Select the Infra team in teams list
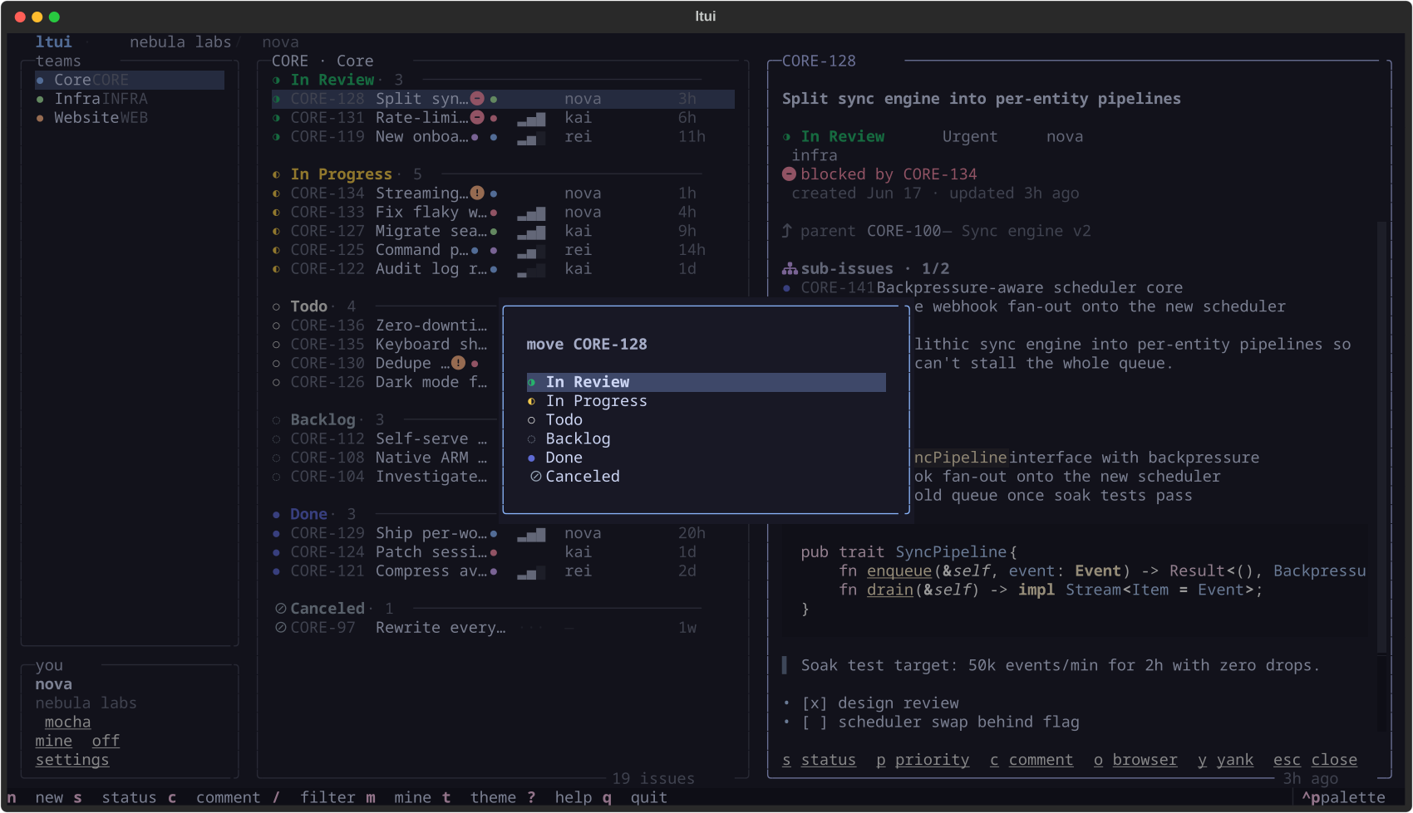The width and height of the screenshot is (1413, 813). click(130, 99)
